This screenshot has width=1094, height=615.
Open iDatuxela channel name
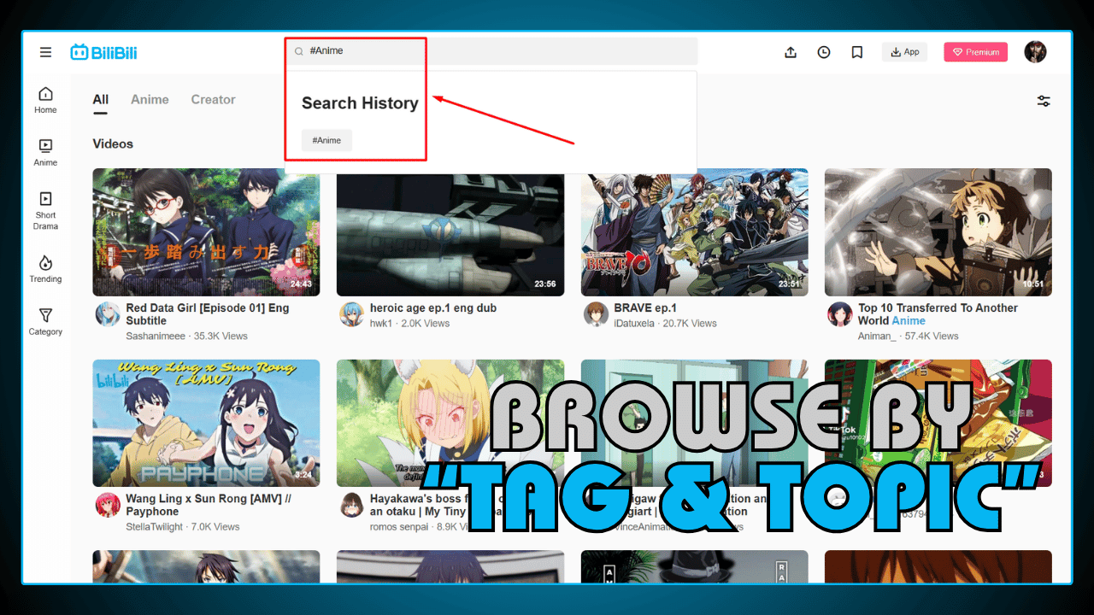coord(635,323)
